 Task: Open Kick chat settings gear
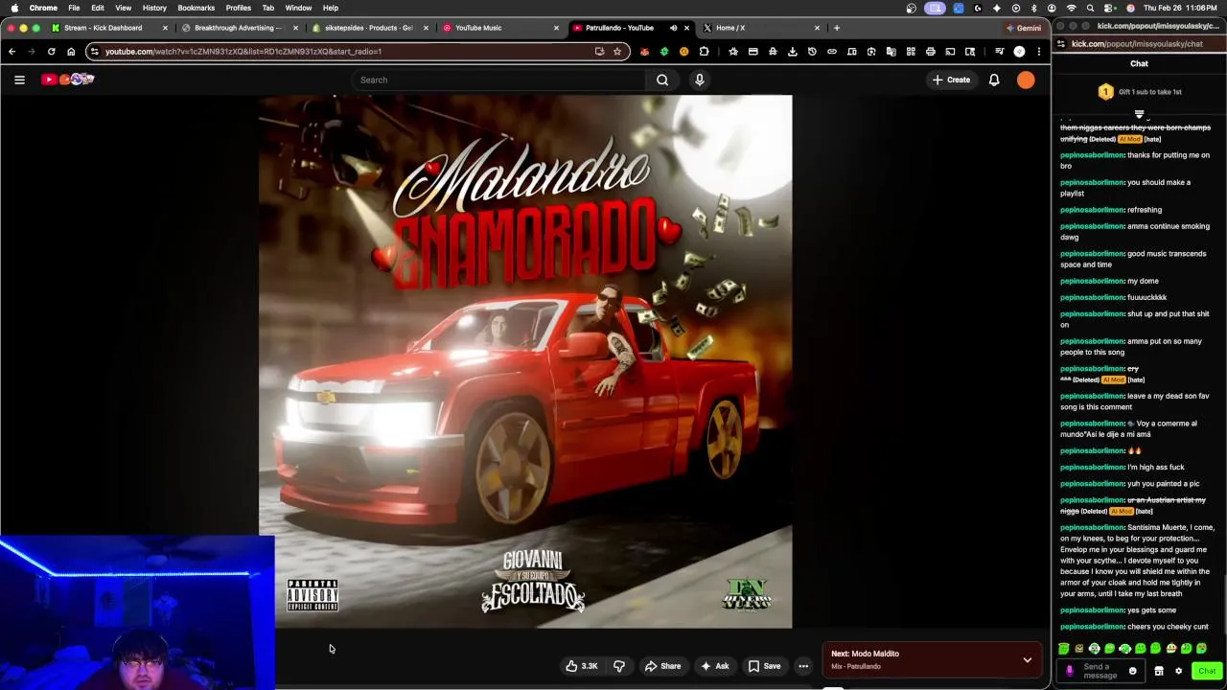[1178, 671]
